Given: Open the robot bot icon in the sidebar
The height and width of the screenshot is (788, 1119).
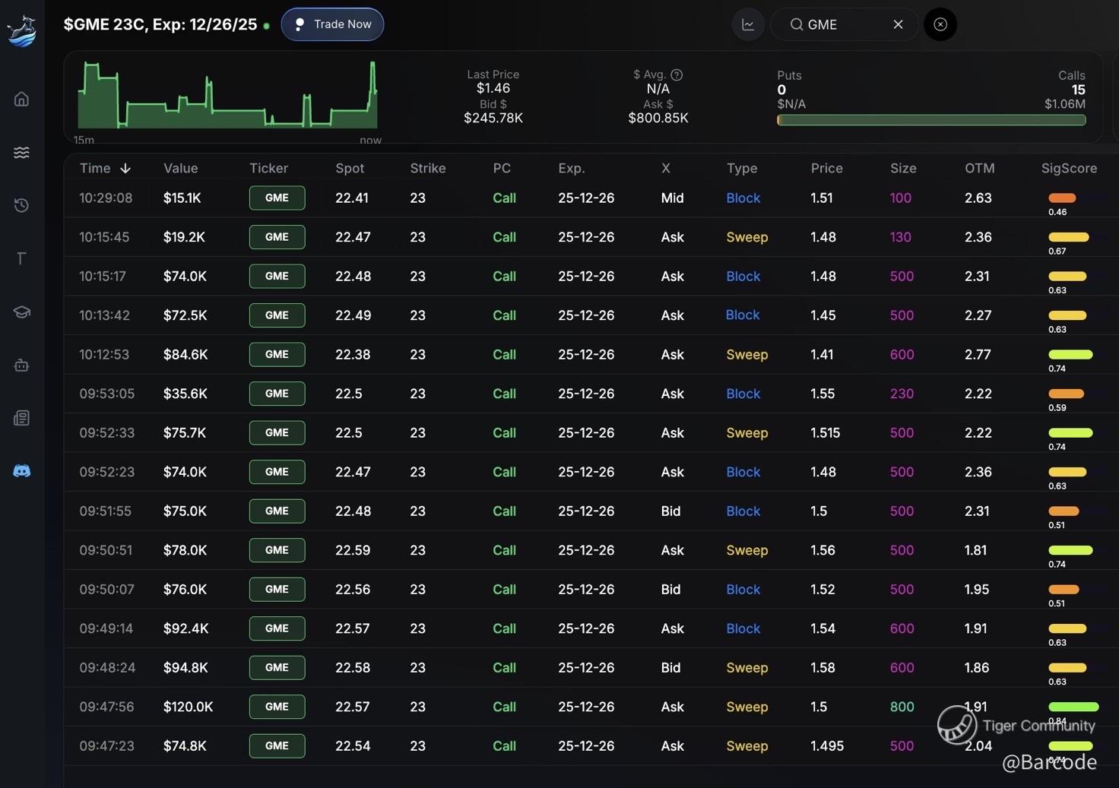Looking at the screenshot, I should click(x=21, y=366).
